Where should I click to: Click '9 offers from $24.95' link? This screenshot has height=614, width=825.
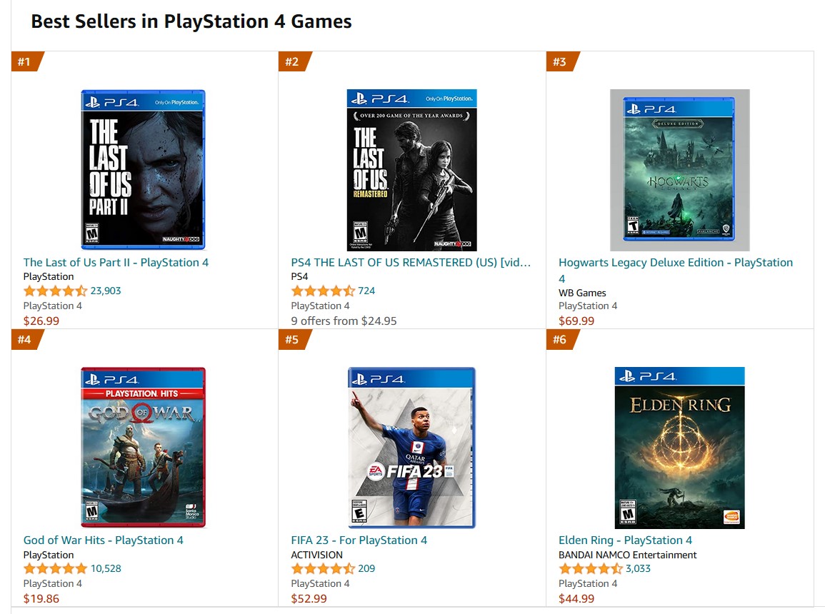(x=344, y=321)
